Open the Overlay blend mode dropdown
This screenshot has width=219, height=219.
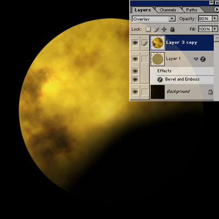154,19
